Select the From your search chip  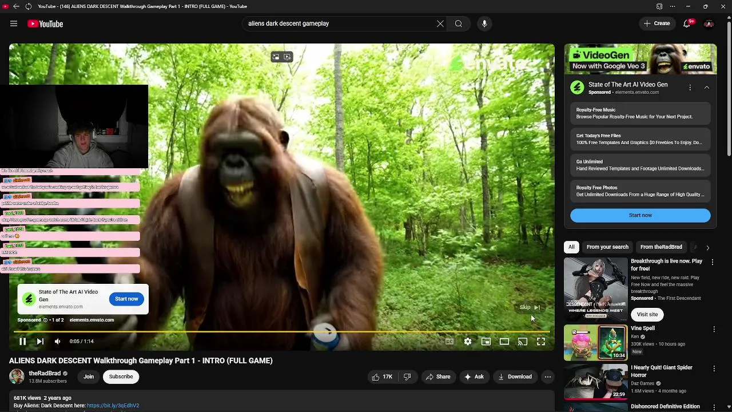(x=607, y=247)
